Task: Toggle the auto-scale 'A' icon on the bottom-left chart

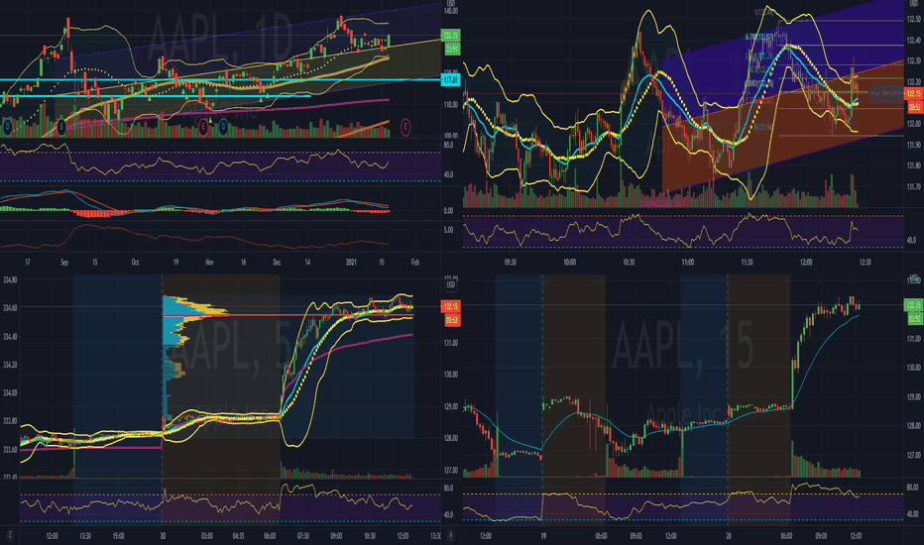Action: pos(451,535)
